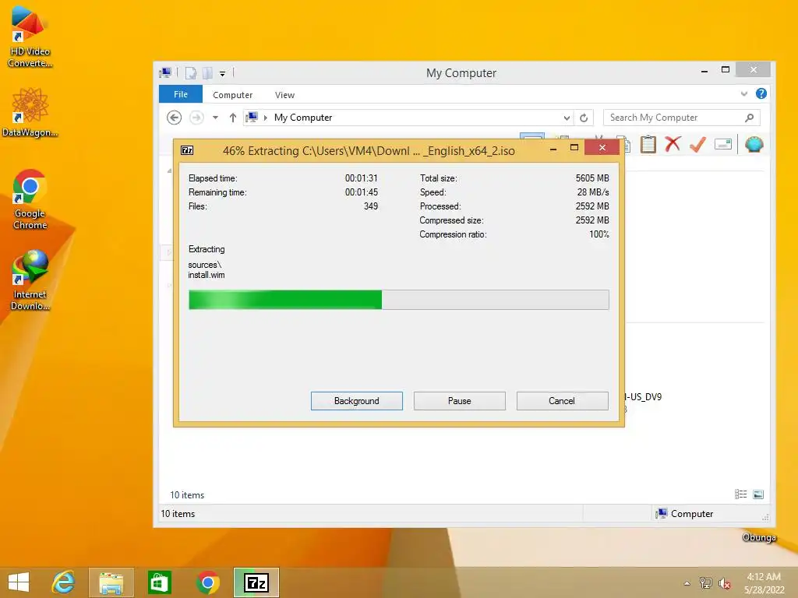Click the red X Delete toolbar icon
The width and height of the screenshot is (798, 598).
(x=673, y=144)
